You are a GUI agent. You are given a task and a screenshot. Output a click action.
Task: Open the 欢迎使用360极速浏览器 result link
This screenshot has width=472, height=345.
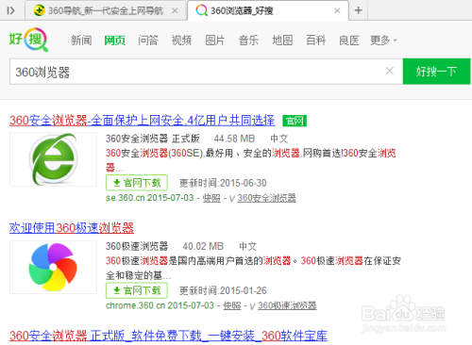coord(72,228)
